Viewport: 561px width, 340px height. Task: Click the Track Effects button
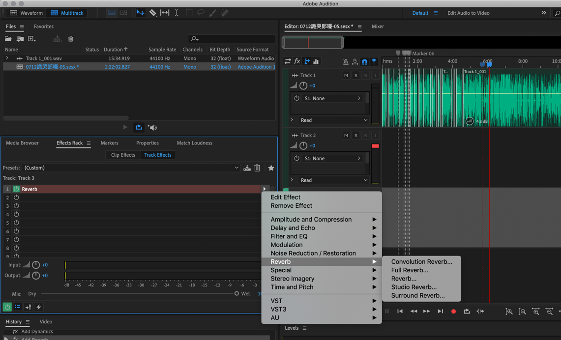[158, 155]
